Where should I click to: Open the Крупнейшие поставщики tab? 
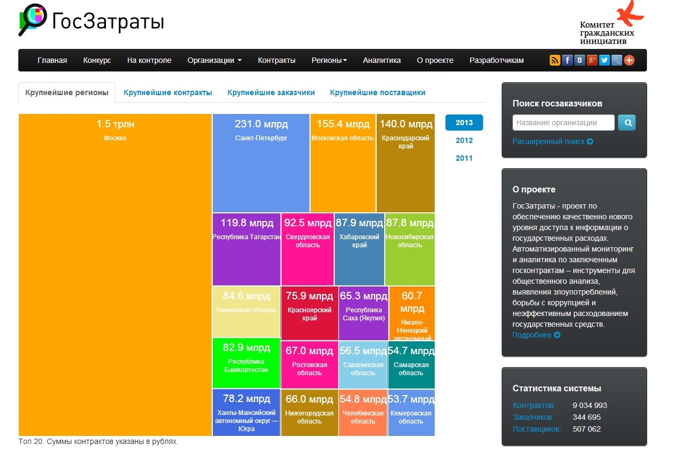coord(377,92)
